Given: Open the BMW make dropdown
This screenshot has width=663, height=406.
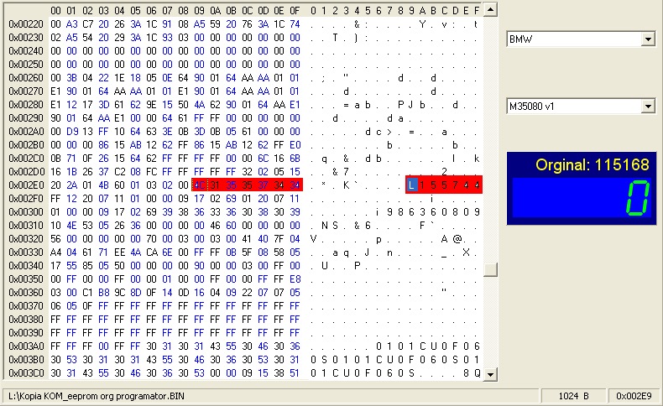Looking at the screenshot, I should [648, 39].
